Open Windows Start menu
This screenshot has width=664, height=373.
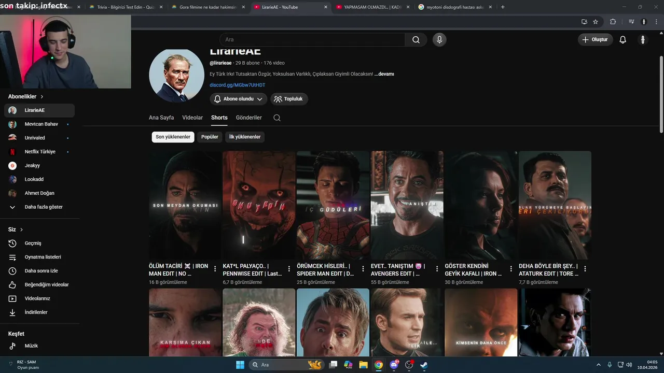coord(240,365)
